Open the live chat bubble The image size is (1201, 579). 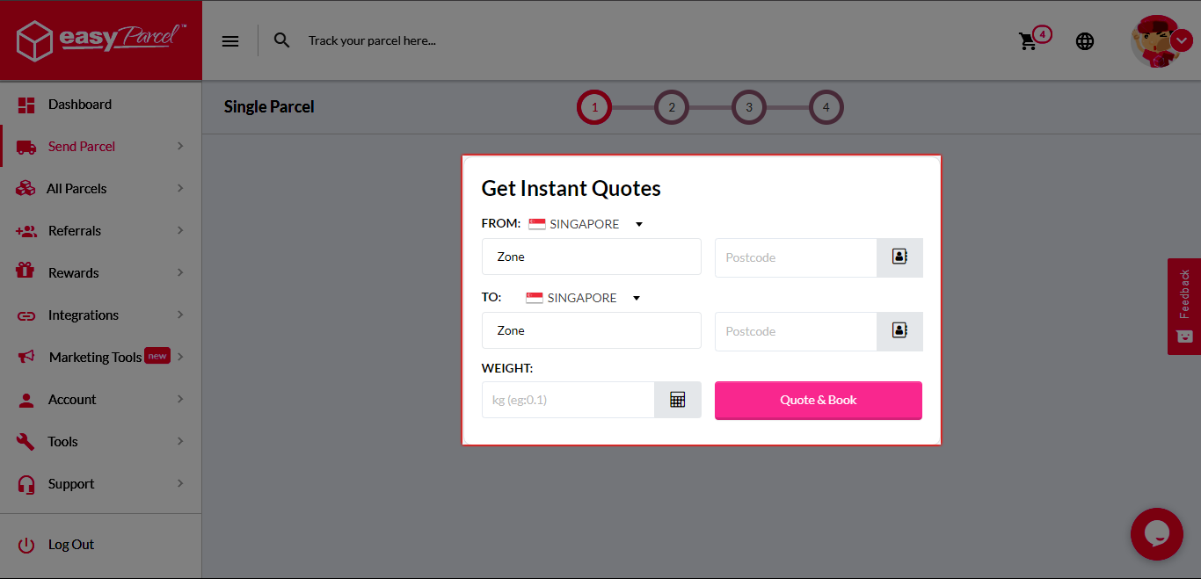tap(1156, 534)
